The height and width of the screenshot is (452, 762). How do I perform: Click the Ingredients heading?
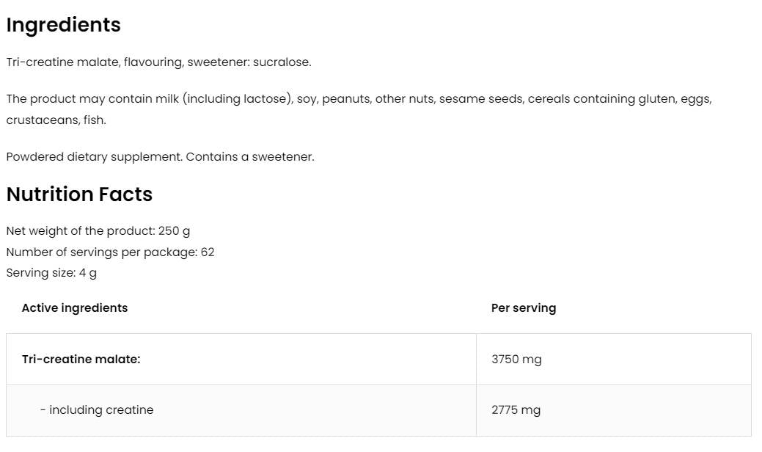point(63,25)
